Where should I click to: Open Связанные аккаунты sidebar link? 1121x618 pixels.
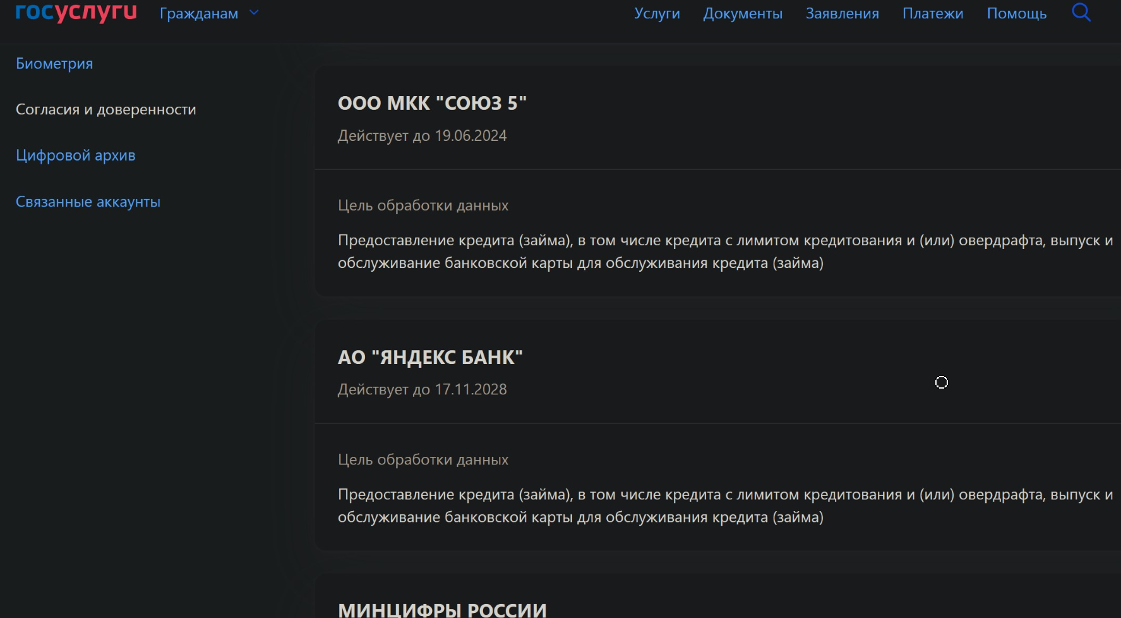[88, 202]
